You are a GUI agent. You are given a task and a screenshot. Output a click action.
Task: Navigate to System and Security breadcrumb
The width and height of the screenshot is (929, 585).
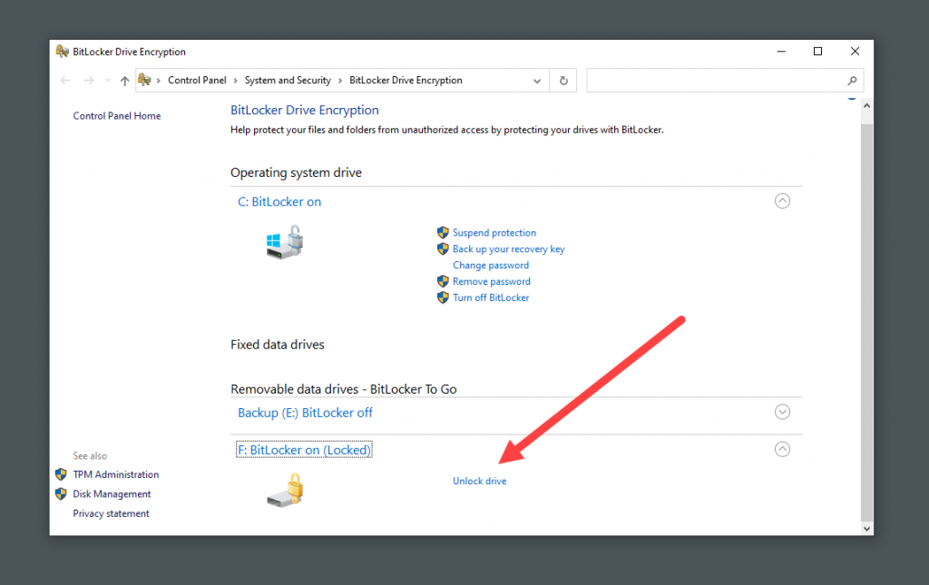pos(288,81)
